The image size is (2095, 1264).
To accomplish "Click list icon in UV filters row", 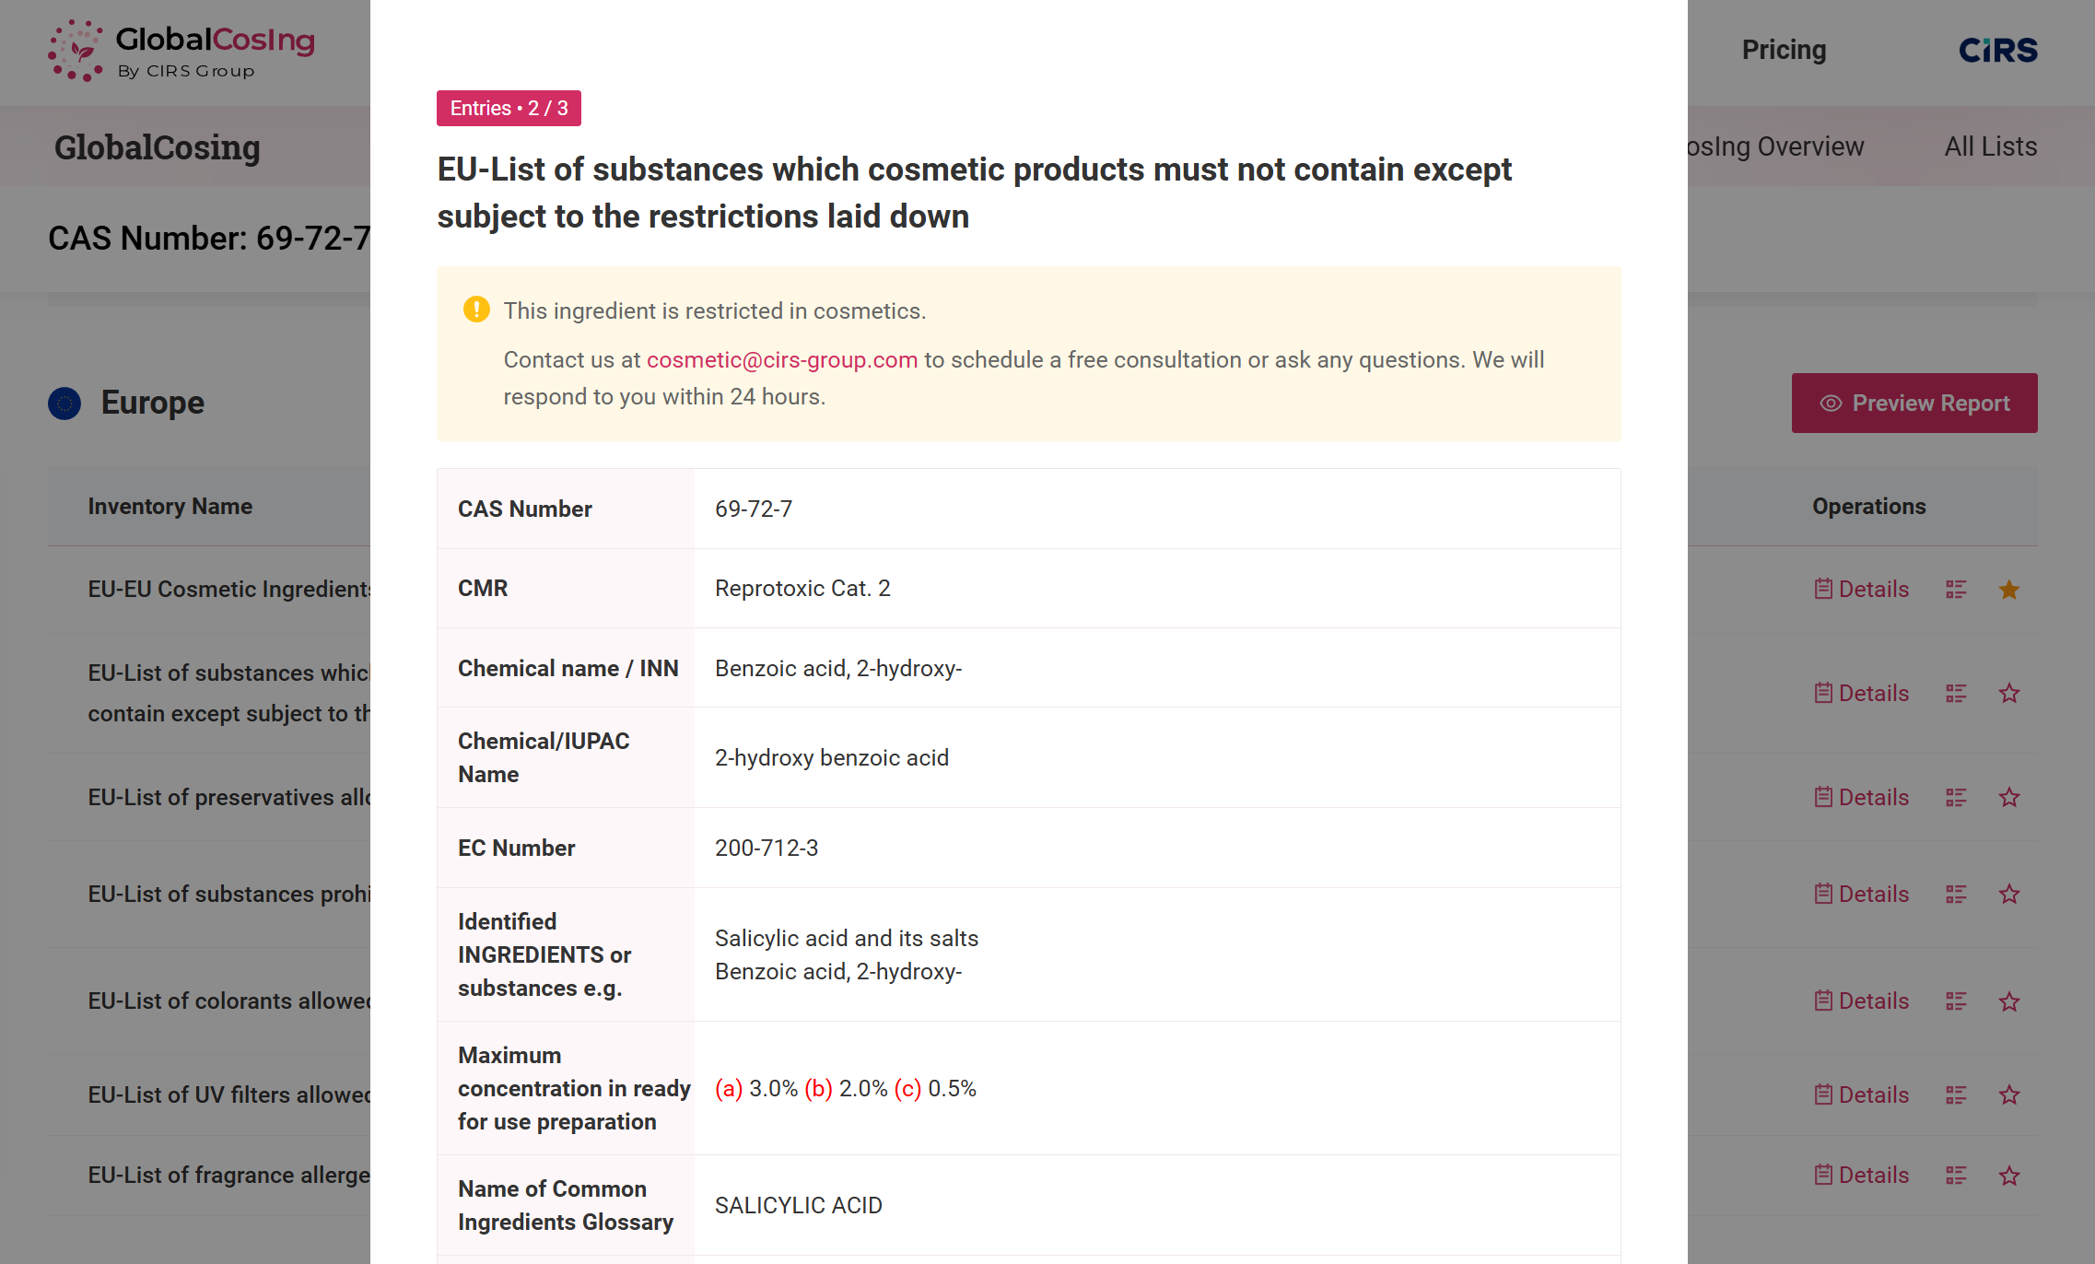I will pos(1956,1095).
